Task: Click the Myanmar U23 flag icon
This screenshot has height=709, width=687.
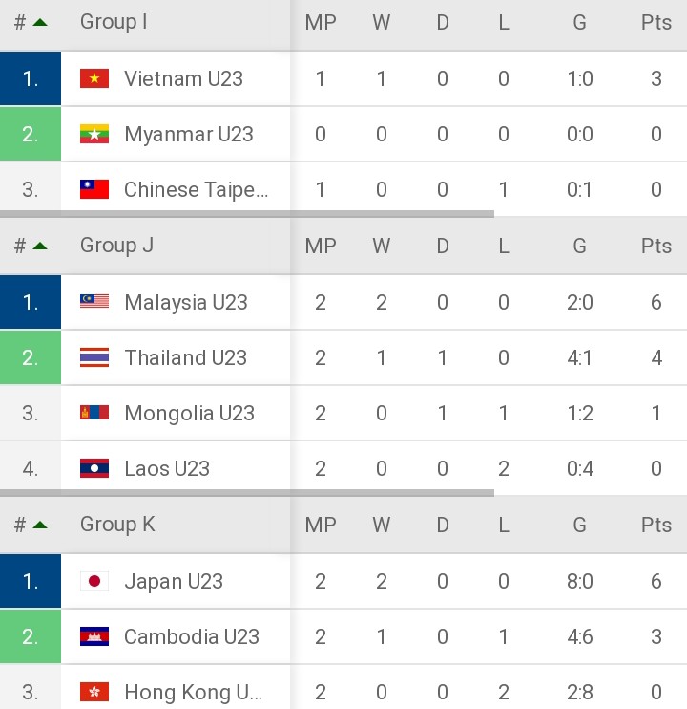Action: 94,134
